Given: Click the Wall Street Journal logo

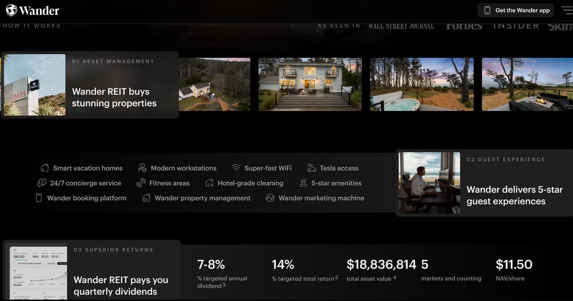Looking at the screenshot, I should [x=401, y=26].
